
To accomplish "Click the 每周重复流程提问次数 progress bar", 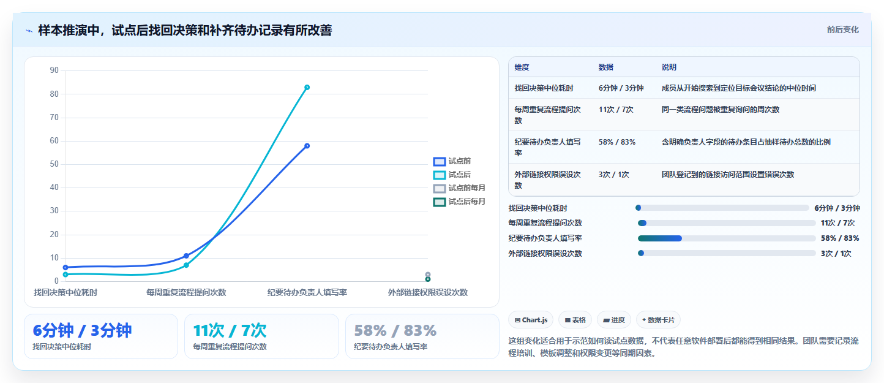I will click(727, 223).
